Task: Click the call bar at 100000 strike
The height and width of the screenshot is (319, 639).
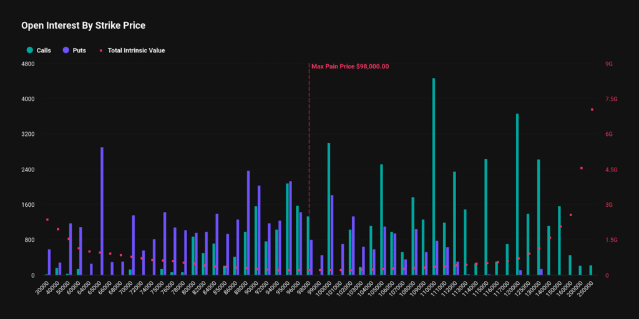Action: [x=329, y=209]
